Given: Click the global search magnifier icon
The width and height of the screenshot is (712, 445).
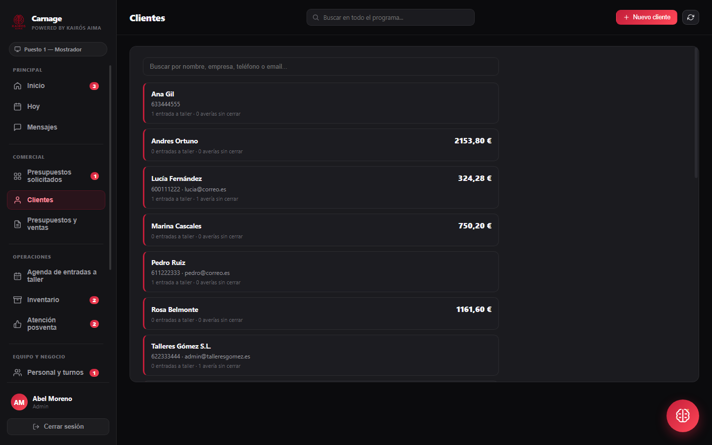Looking at the screenshot, I should 316,17.
